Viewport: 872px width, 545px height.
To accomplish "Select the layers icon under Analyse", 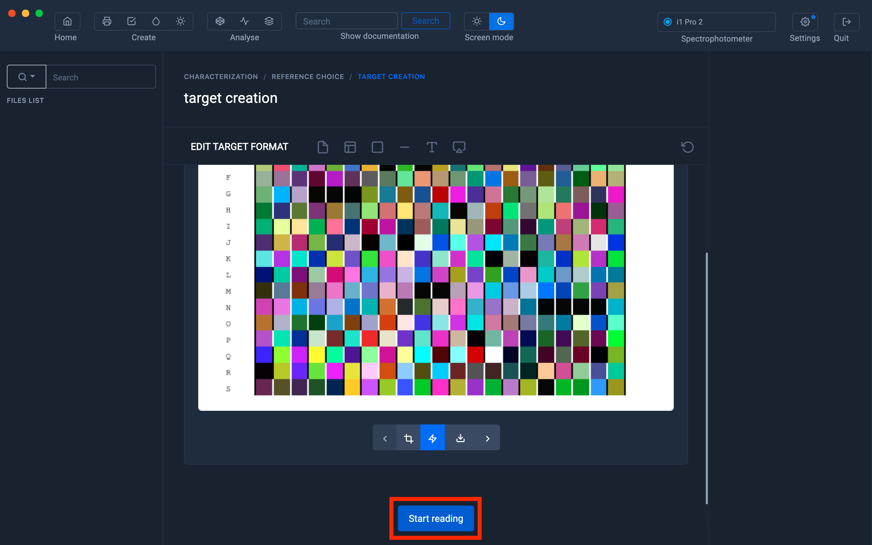I will [269, 21].
